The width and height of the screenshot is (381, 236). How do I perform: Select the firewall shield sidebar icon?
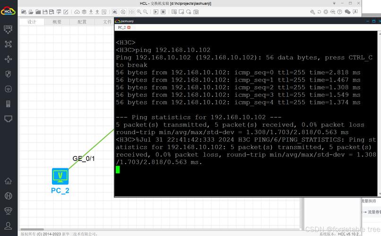coord(8,74)
